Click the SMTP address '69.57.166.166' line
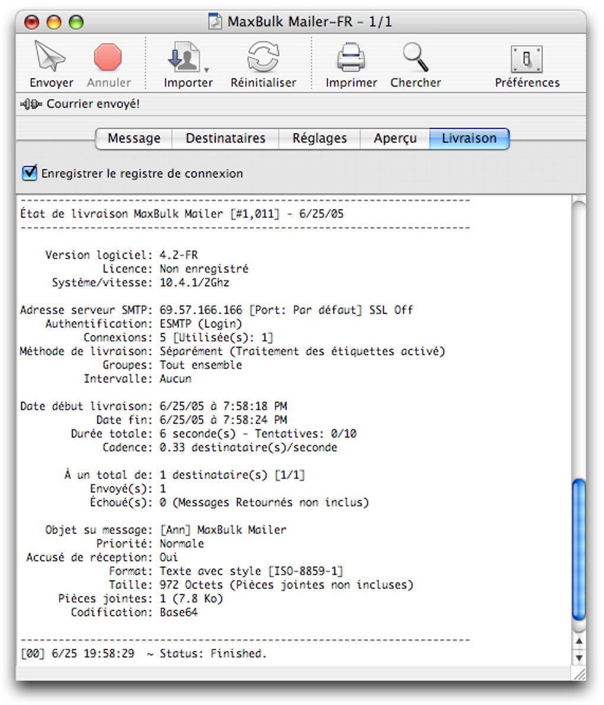The image size is (604, 705). (x=216, y=310)
